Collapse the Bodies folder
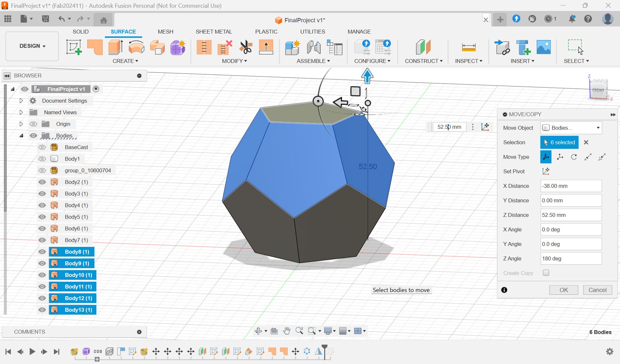Screen dimensions: 620x364 tap(21, 136)
